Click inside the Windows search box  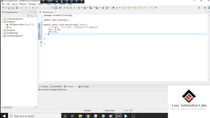tap(35, 116)
